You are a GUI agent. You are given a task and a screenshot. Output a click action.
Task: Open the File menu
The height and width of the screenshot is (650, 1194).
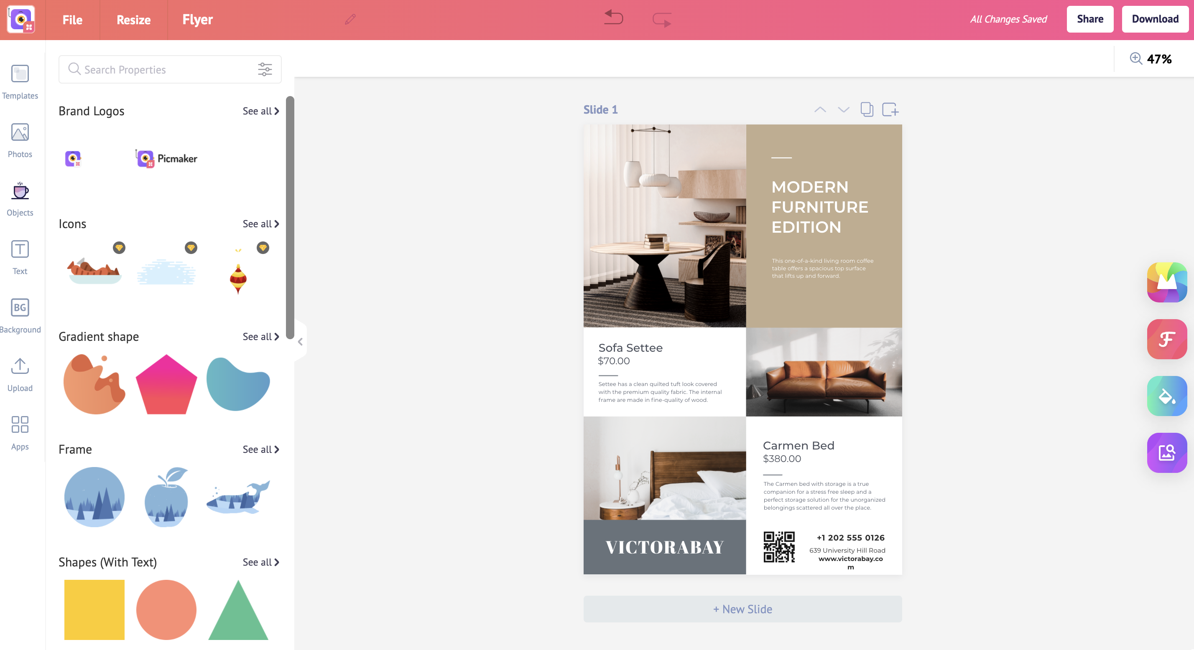73,19
